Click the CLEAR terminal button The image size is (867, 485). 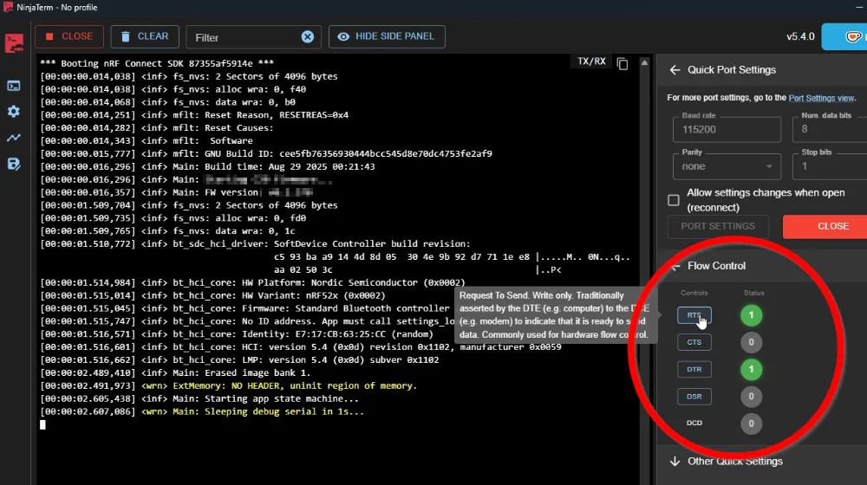(x=145, y=36)
